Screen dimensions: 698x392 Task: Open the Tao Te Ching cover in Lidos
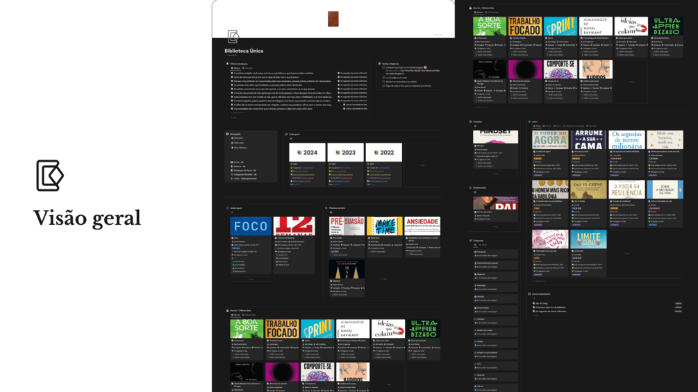(588, 189)
